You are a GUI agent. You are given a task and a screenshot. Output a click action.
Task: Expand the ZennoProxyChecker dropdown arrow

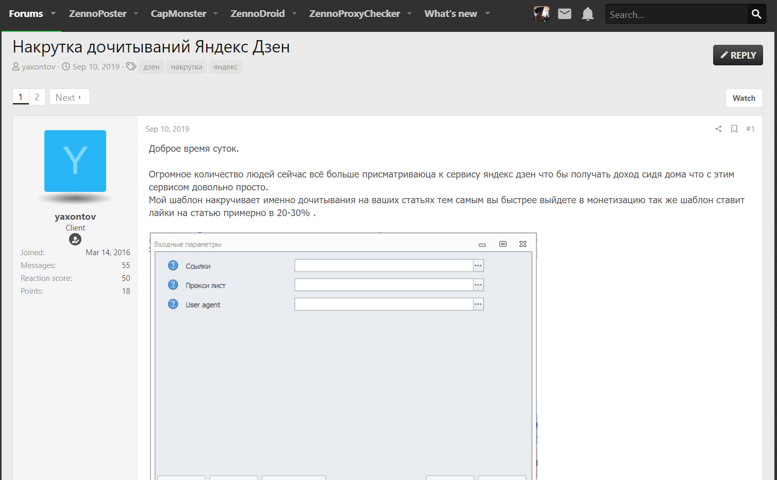410,13
